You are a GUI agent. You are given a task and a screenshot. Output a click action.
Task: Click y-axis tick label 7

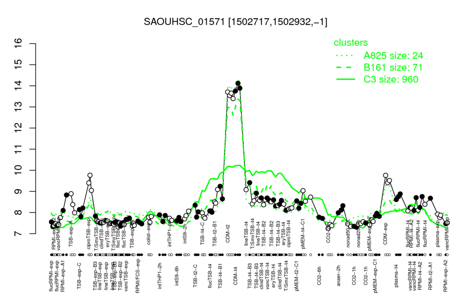[19, 234]
